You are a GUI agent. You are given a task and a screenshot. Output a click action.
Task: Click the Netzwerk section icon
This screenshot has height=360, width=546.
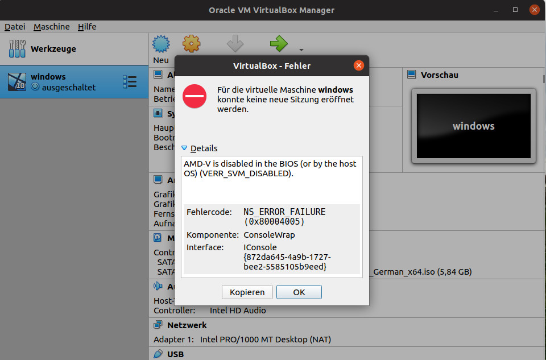pyautogui.click(x=158, y=325)
